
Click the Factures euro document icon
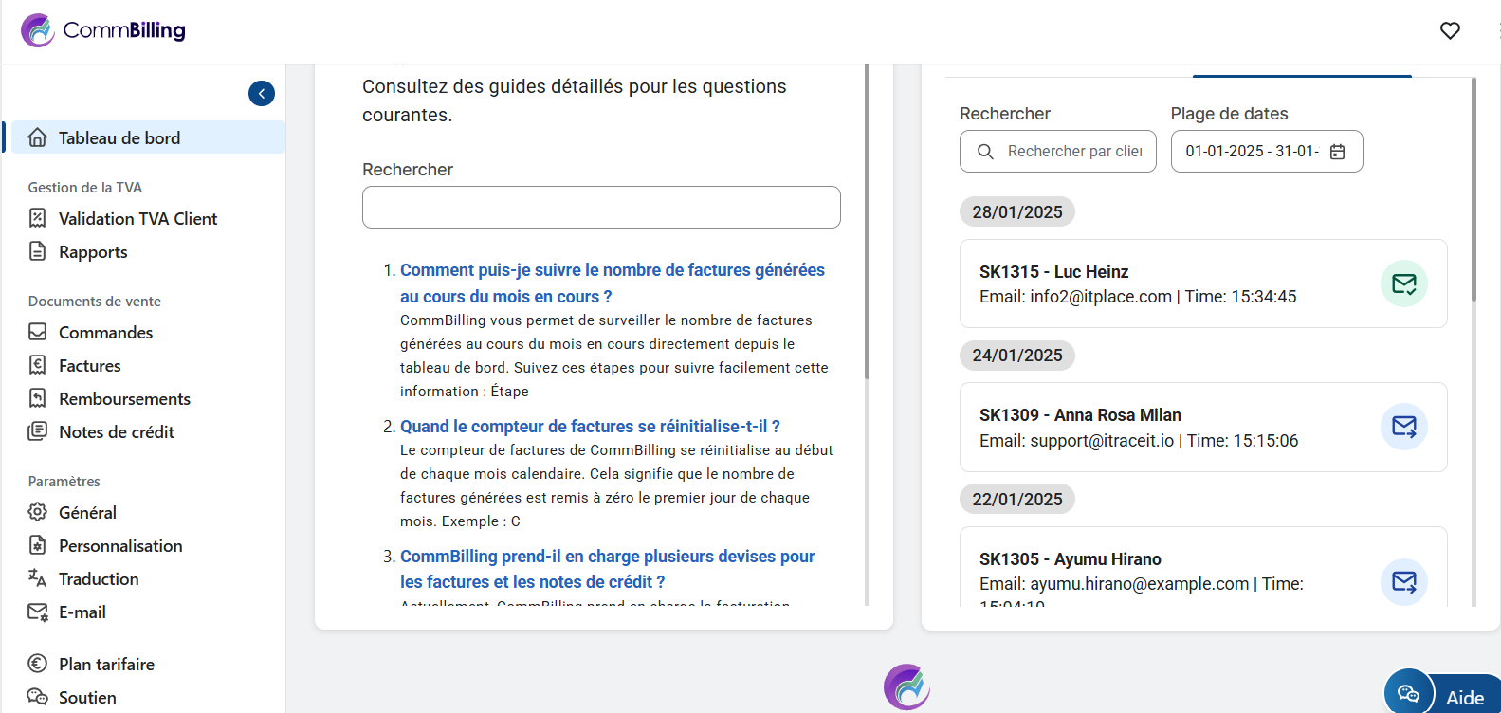point(38,366)
